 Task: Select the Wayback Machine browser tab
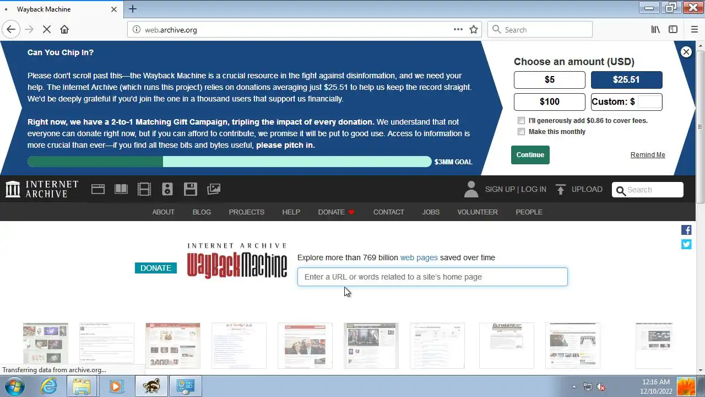(62, 9)
